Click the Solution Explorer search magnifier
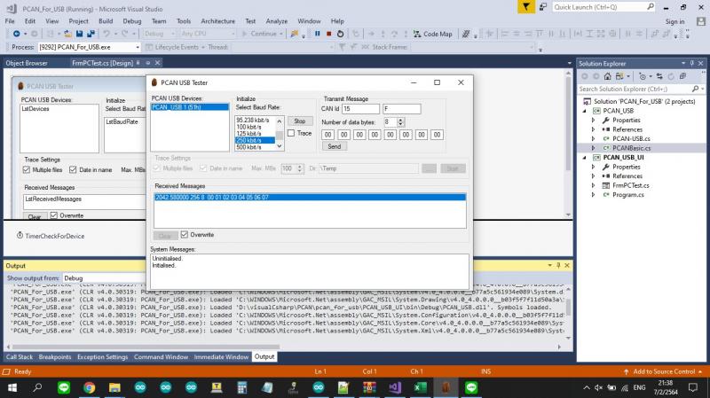Viewport: 710px width, 398px height. (695, 90)
